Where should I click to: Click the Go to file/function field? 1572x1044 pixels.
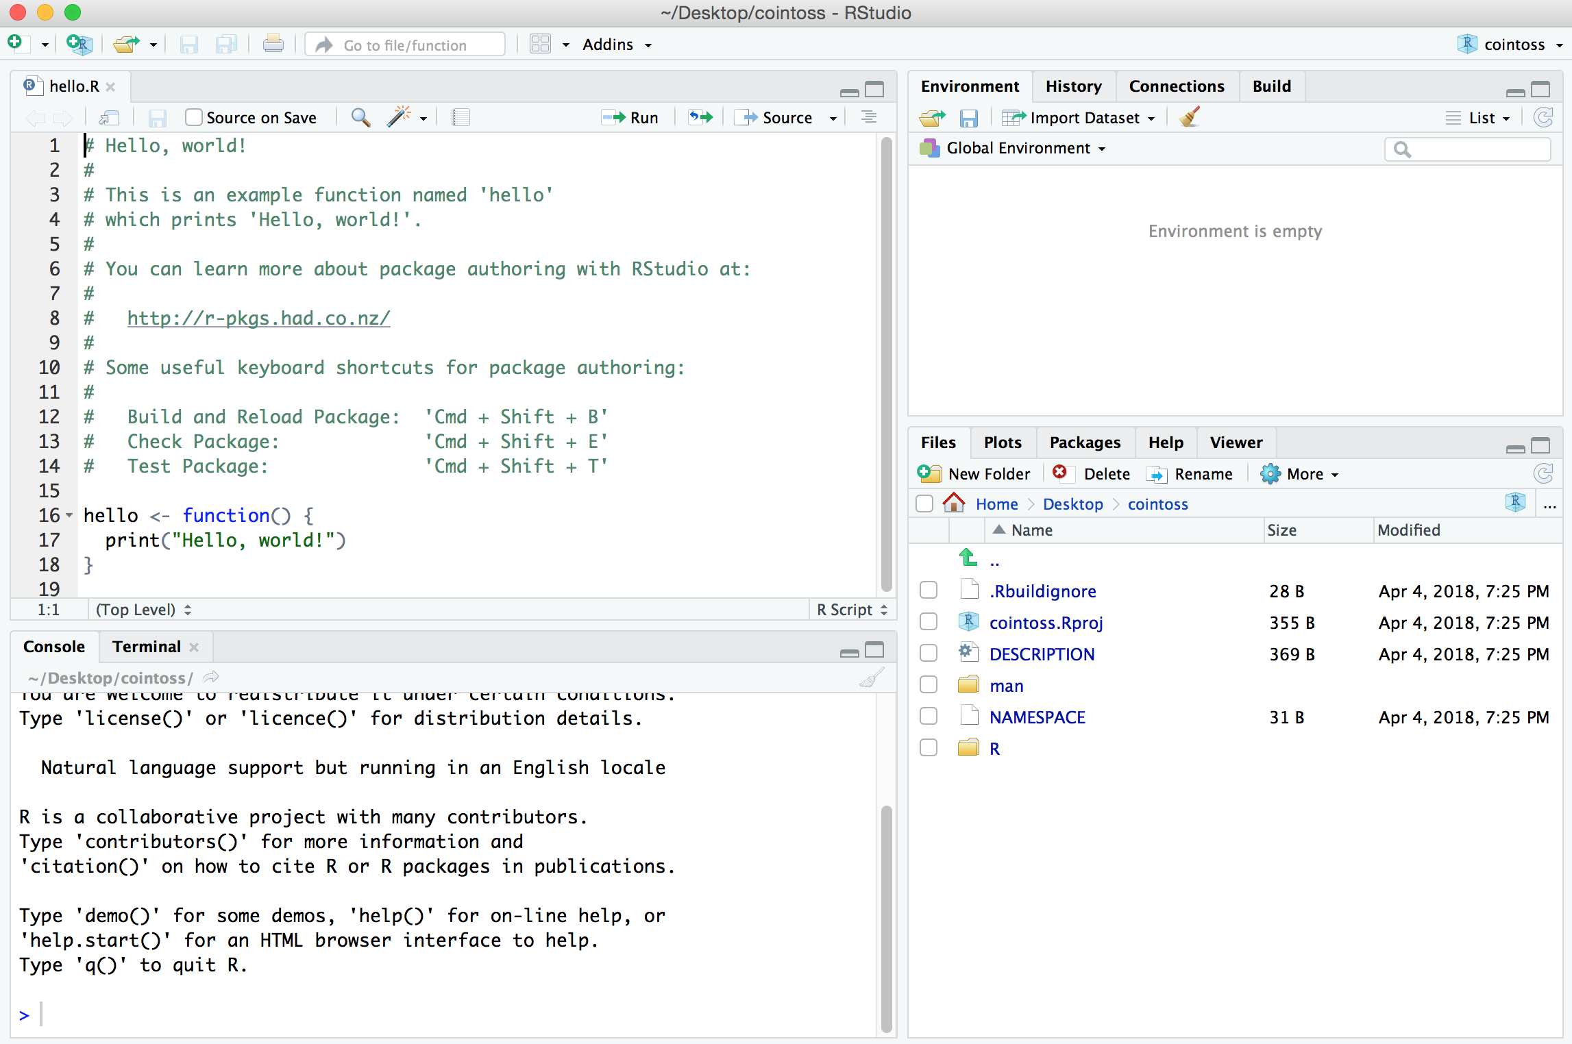[x=406, y=45]
